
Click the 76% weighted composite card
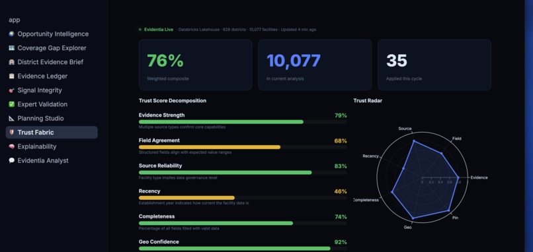[x=195, y=65]
